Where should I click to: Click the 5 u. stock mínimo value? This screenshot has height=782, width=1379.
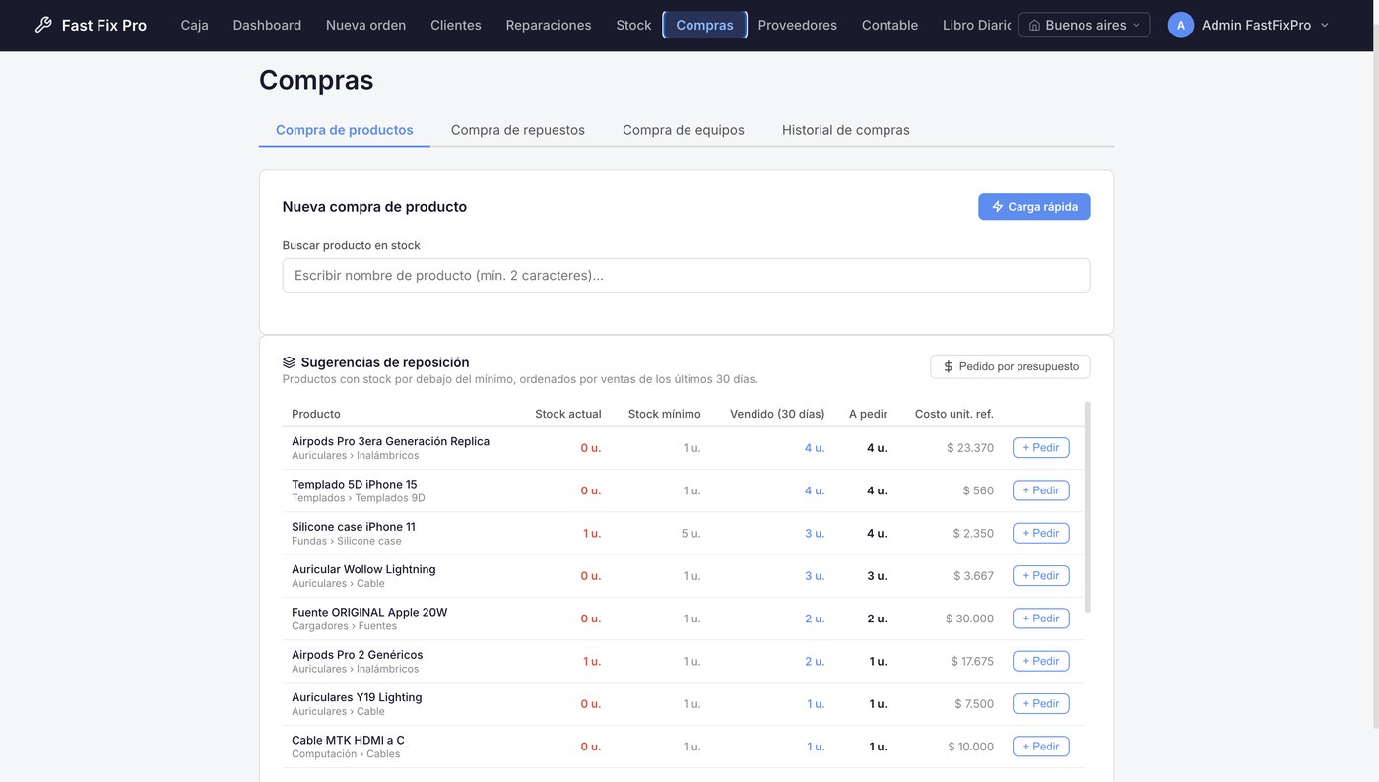tap(690, 533)
